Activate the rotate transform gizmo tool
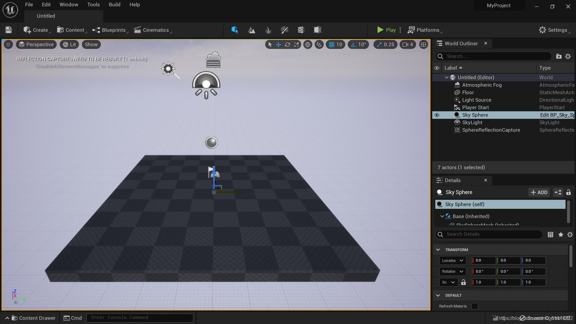This screenshot has height=324, width=576. [287, 45]
